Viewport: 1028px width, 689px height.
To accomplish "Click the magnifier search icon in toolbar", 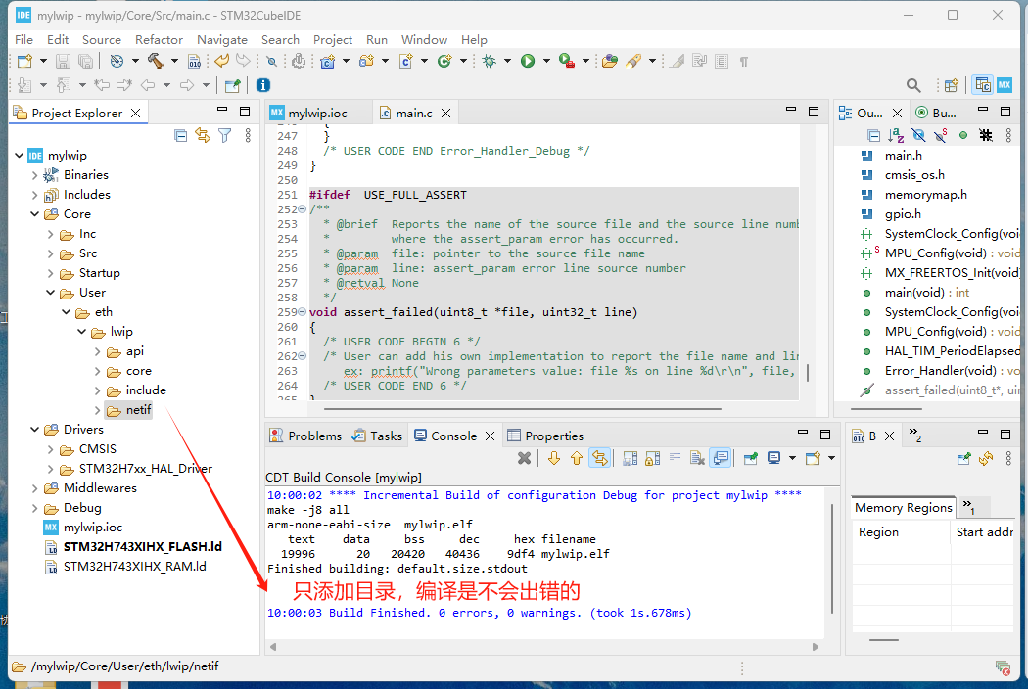I will coord(913,85).
